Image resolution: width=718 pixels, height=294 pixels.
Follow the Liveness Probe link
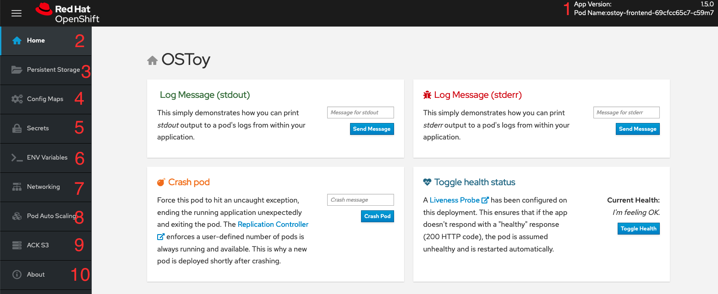(x=455, y=200)
